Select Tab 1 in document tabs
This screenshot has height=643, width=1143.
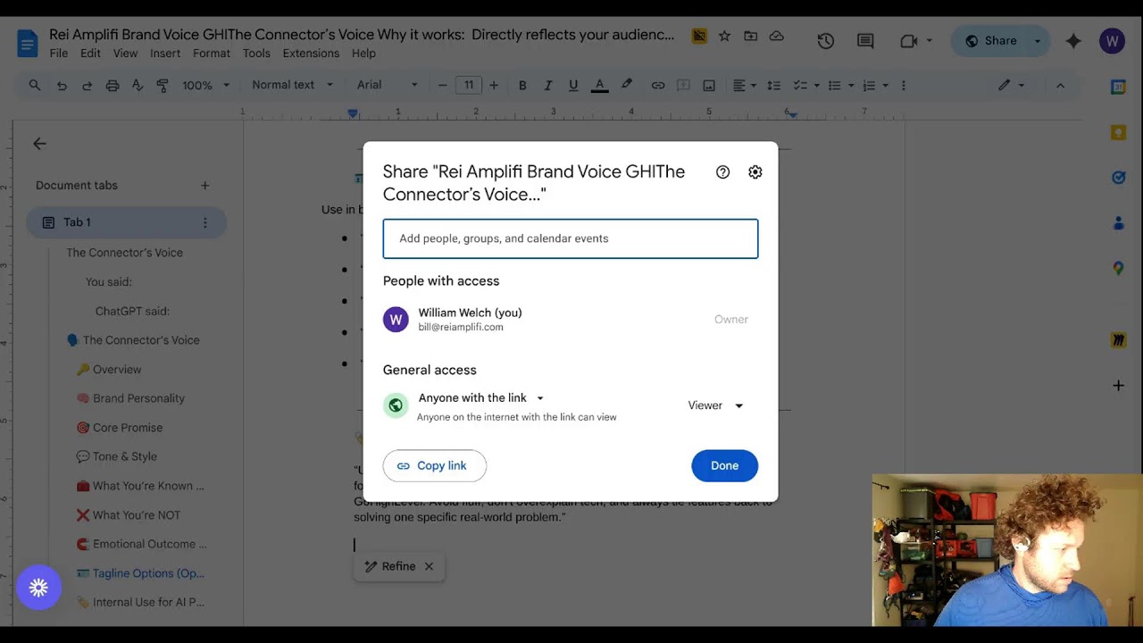point(126,222)
